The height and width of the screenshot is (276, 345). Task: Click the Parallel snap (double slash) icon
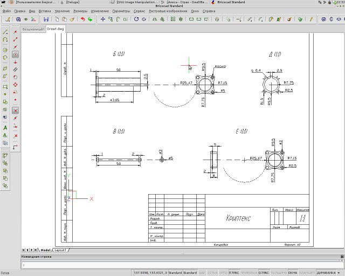(x=15, y=70)
